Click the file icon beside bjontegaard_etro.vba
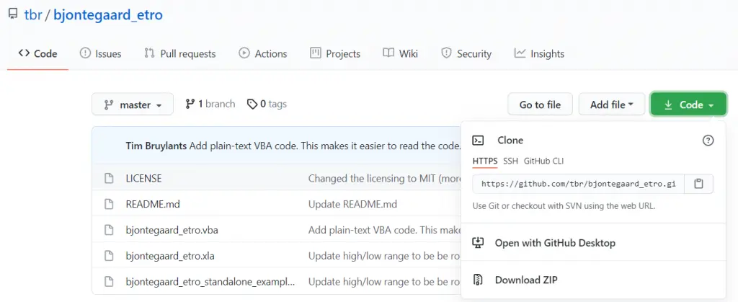Viewport: 738px width, 302px height. [109, 231]
